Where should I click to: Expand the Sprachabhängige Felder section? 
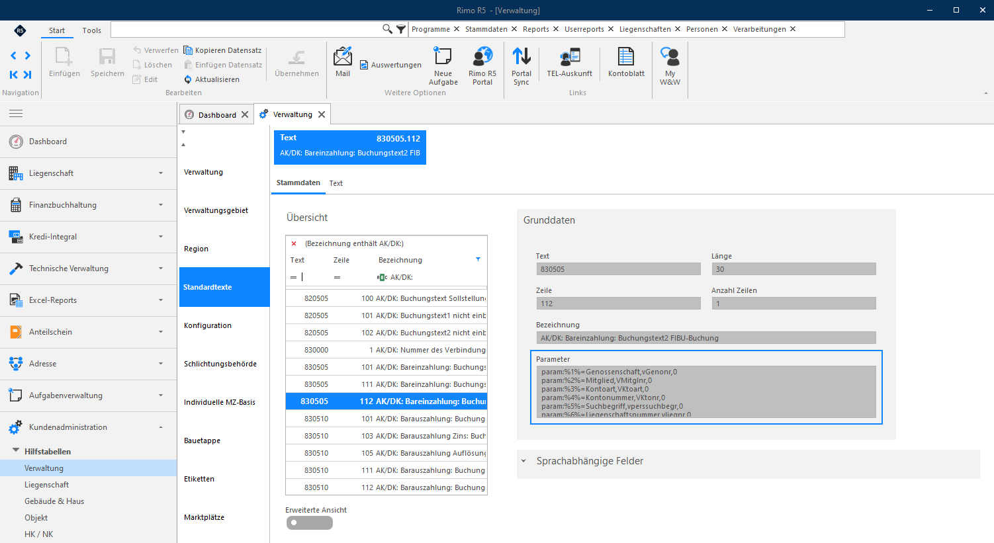[523, 461]
